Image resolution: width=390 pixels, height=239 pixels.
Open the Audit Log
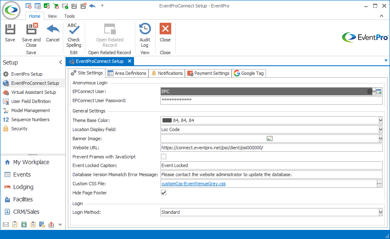pyautogui.click(x=145, y=35)
